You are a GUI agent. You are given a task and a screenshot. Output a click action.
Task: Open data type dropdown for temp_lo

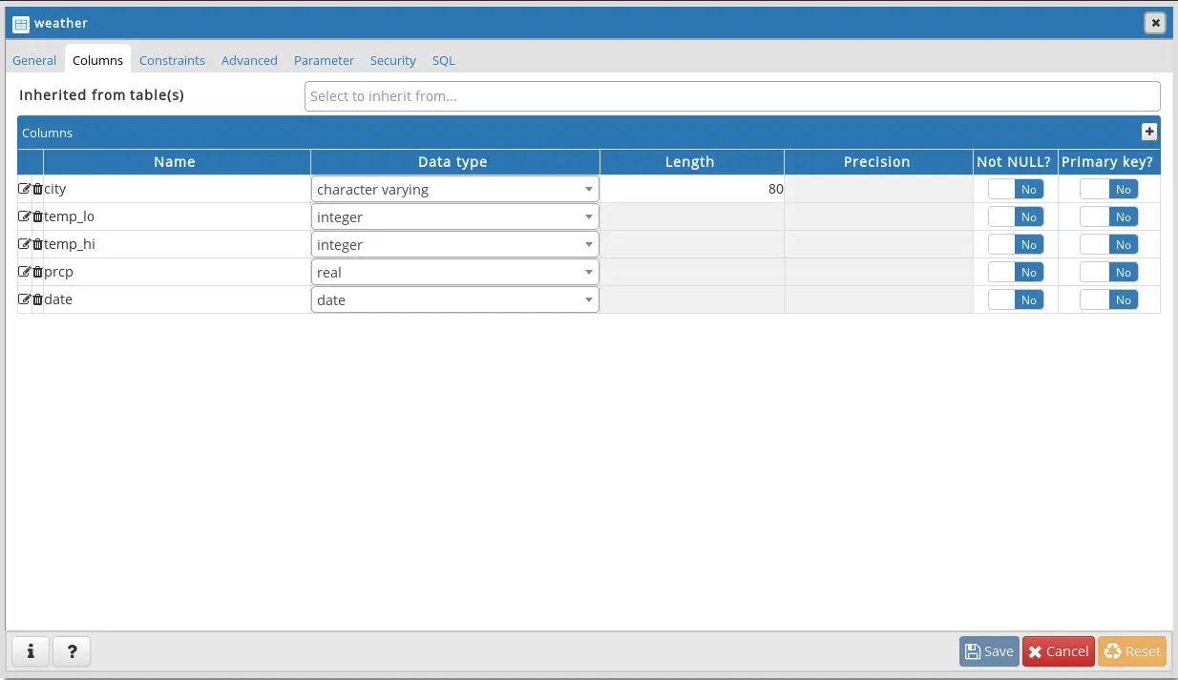(455, 216)
